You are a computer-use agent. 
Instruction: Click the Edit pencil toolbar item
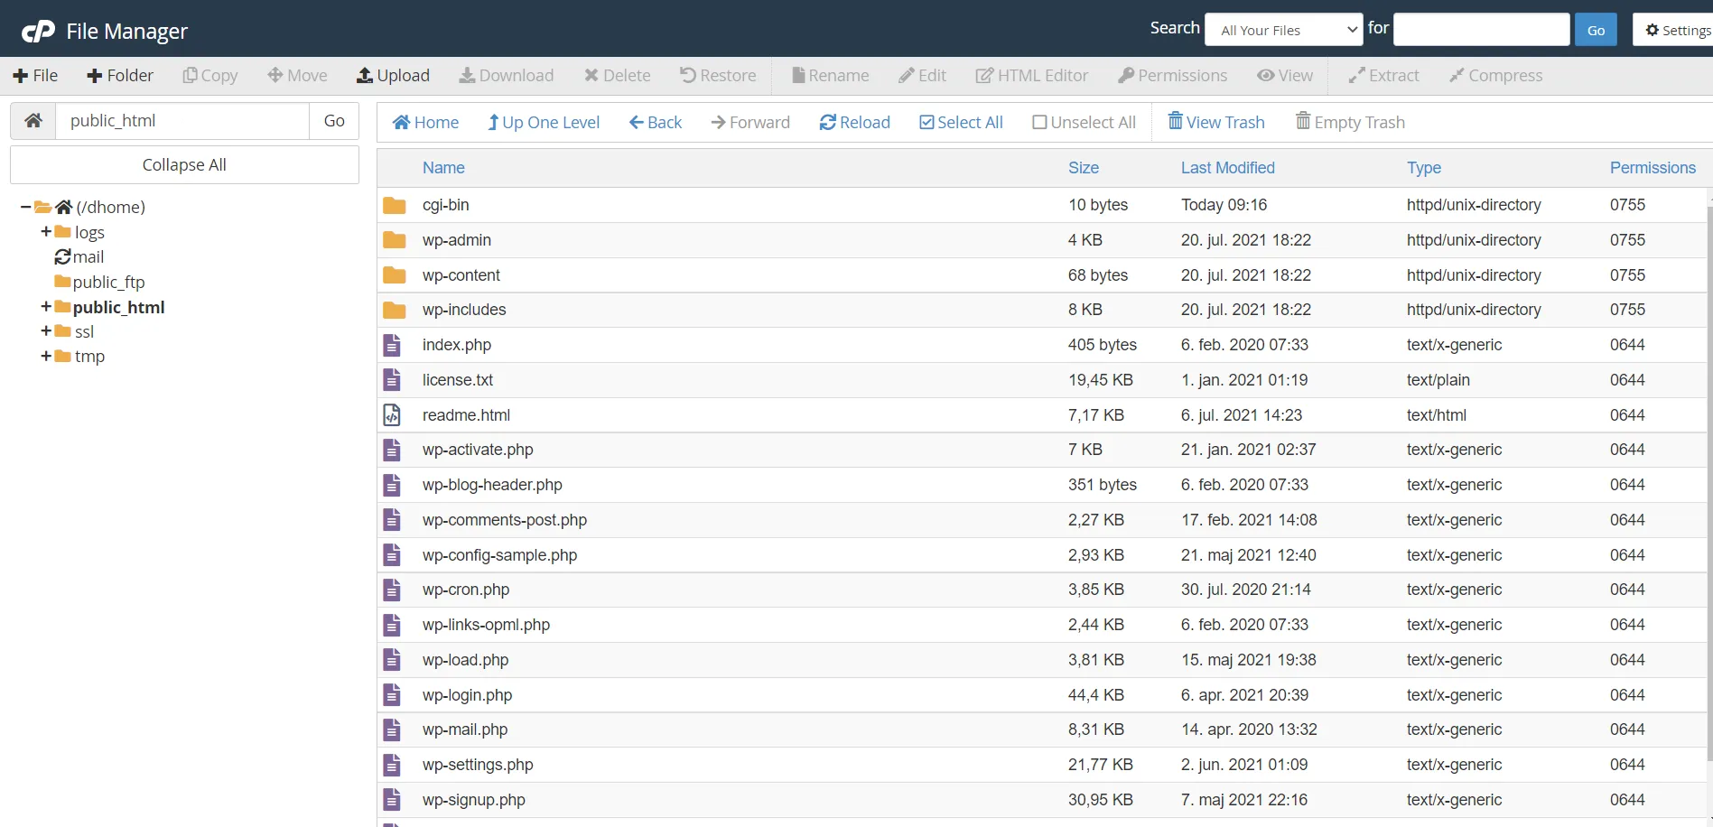pyautogui.click(x=923, y=76)
